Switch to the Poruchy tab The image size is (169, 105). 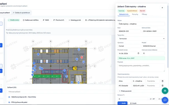point(135,14)
